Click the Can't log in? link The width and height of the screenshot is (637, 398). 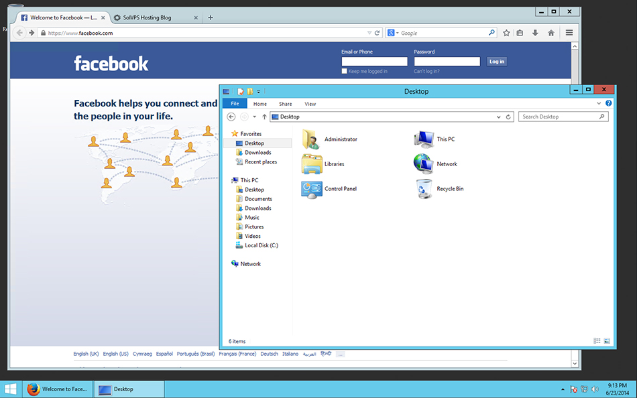point(426,71)
